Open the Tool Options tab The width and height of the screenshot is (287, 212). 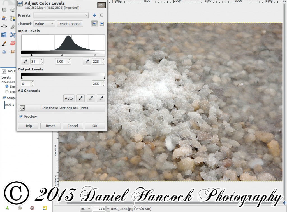(x=9, y=71)
